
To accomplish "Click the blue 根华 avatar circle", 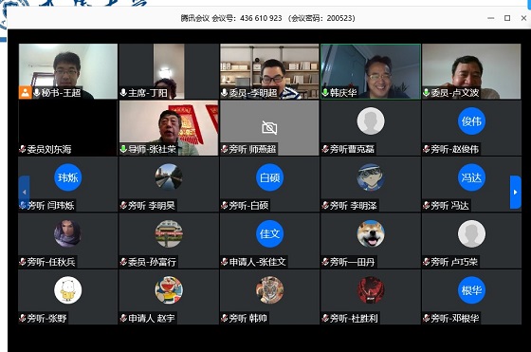I will 471,290.
